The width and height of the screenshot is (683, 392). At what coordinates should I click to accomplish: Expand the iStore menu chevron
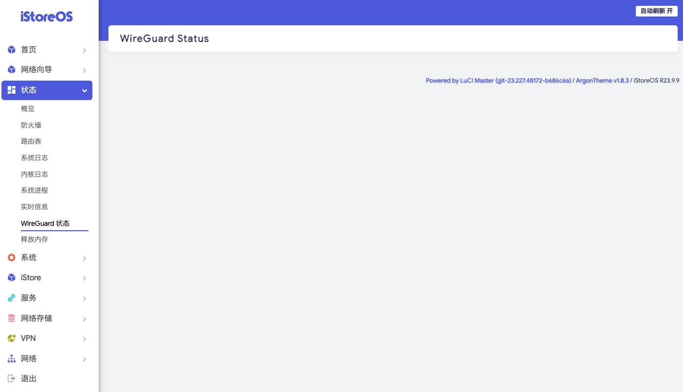point(85,278)
